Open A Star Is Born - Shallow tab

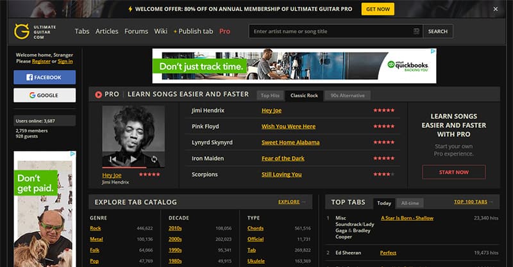(x=407, y=218)
